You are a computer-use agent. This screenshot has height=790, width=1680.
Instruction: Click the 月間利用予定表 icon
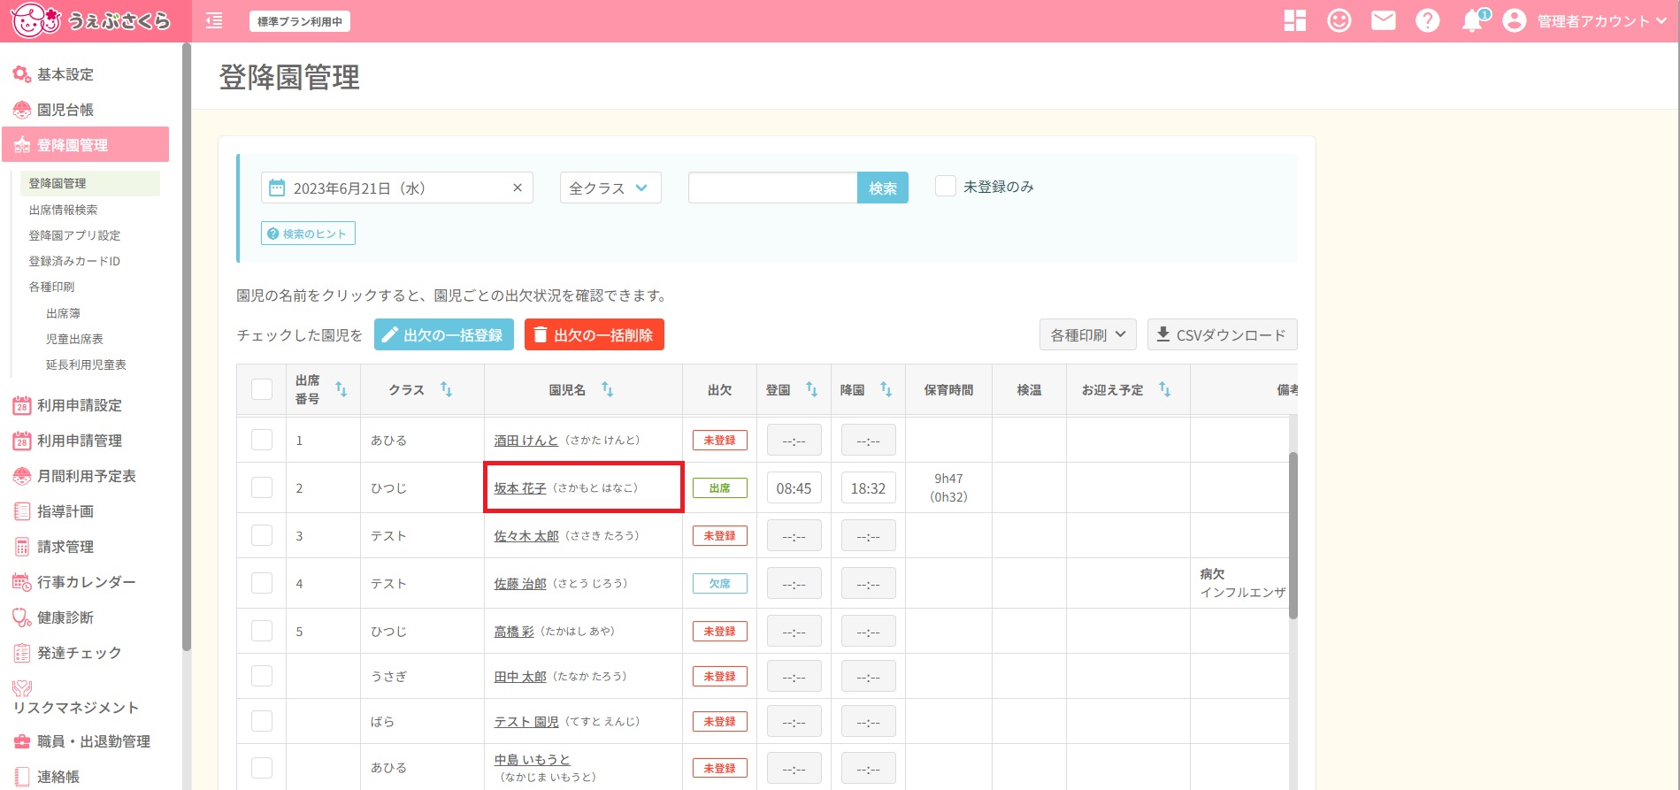(x=22, y=476)
